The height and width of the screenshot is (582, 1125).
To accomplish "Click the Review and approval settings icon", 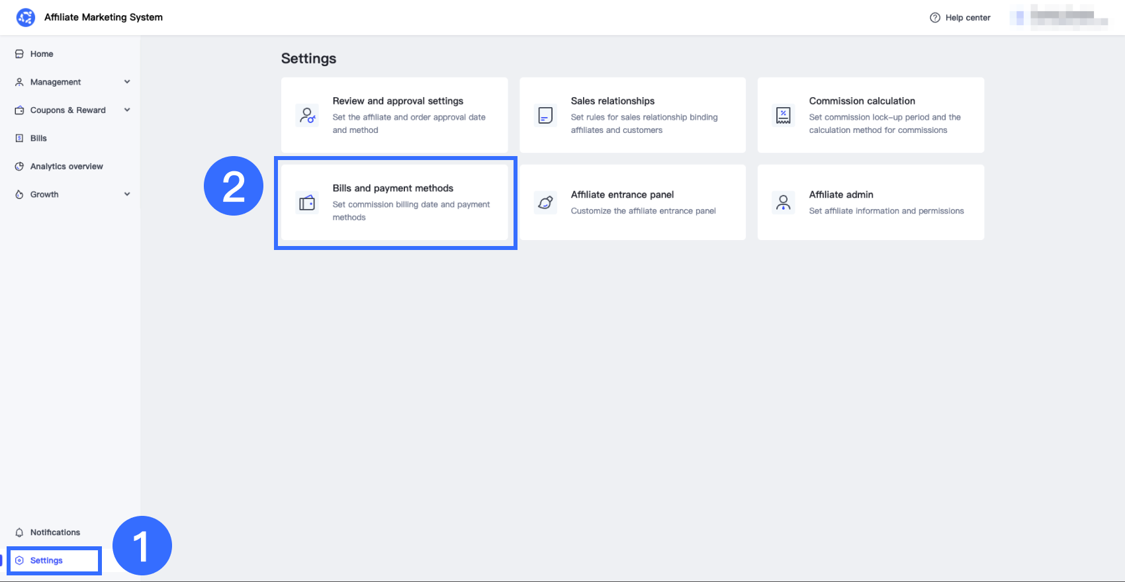I will [307, 116].
